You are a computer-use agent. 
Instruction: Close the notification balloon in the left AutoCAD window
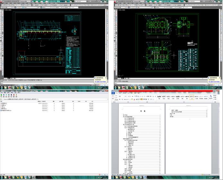[106, 78]
